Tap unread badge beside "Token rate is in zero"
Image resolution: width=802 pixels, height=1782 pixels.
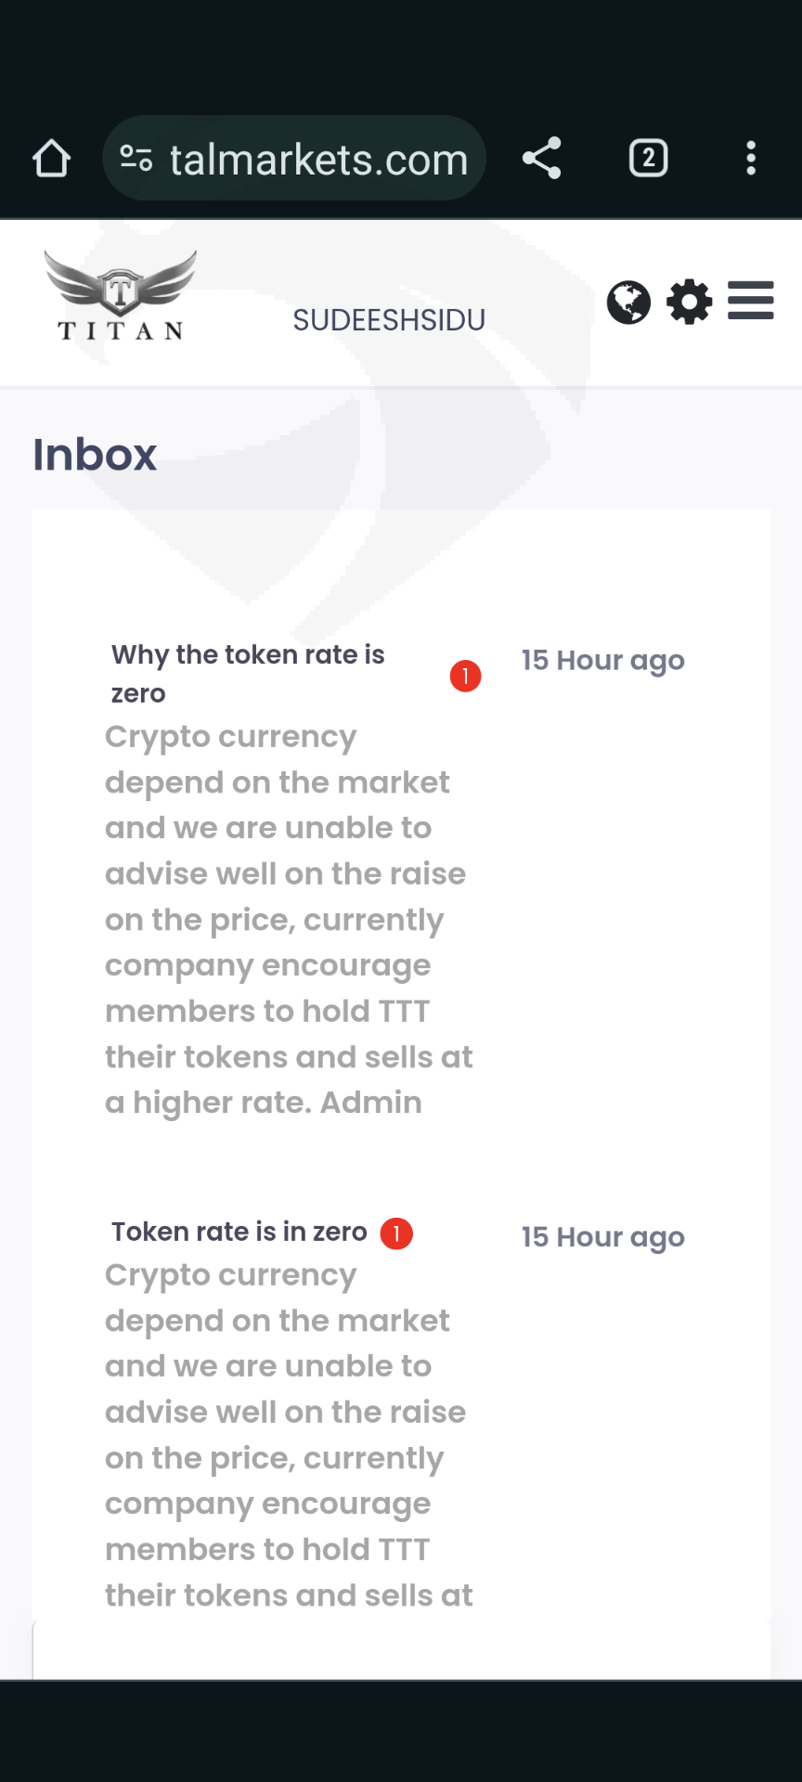coord(396,1233)
